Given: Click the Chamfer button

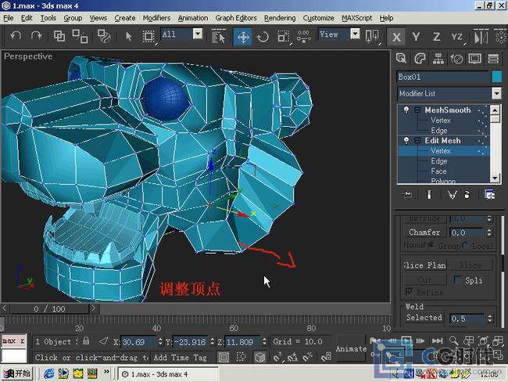Looking at the screenshot, I should coord(424,232).
